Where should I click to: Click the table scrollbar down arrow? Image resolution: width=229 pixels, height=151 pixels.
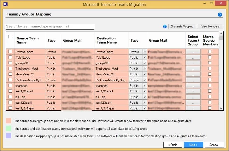221,108
